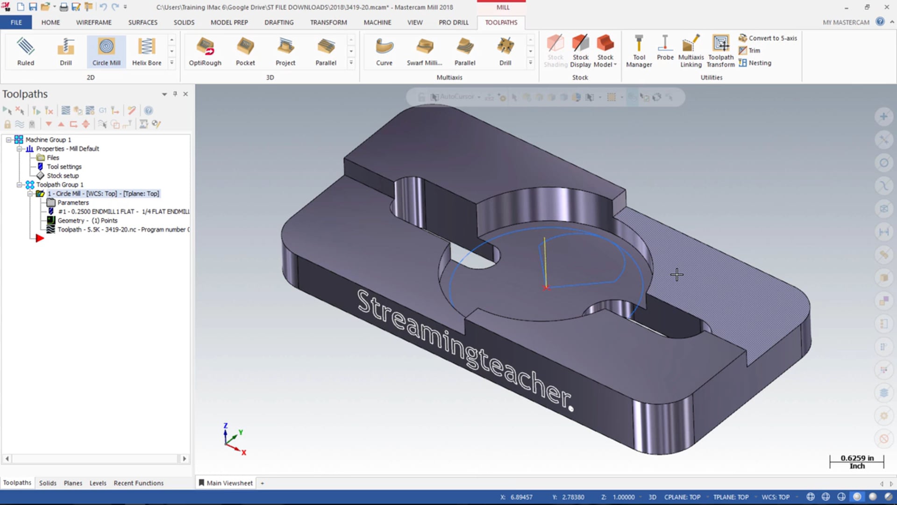Open Geometry - (1) Points
This screenshot has height=505, width=897.
pyautogui.click(x=87, y=221)
